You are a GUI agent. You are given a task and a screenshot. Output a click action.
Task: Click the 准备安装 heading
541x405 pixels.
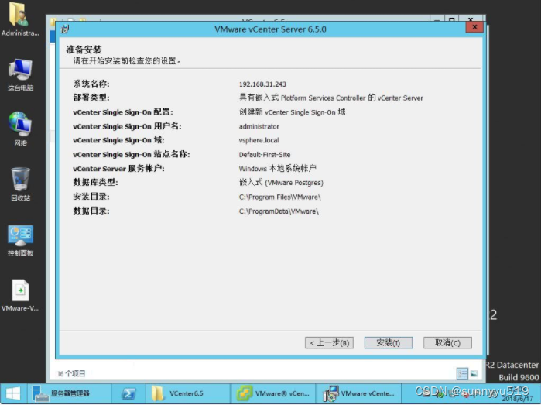coord(84,50)
